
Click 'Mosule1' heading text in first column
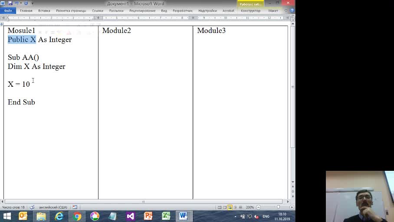tap(21, 31)
